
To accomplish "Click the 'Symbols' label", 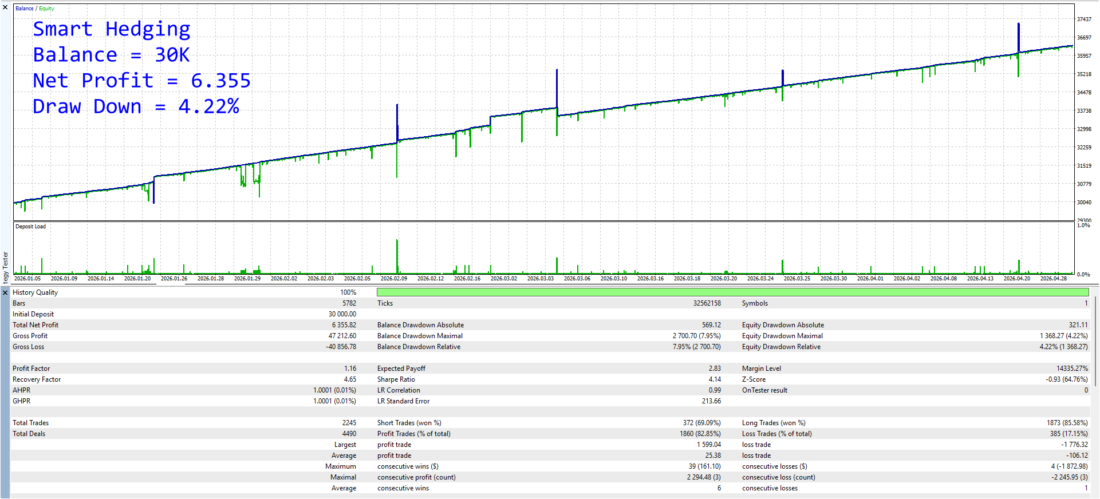I will (755, 303).
